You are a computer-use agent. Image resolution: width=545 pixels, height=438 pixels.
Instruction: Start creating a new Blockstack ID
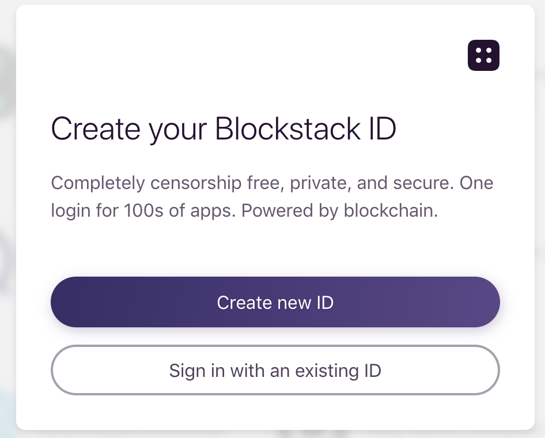point(275,302)
